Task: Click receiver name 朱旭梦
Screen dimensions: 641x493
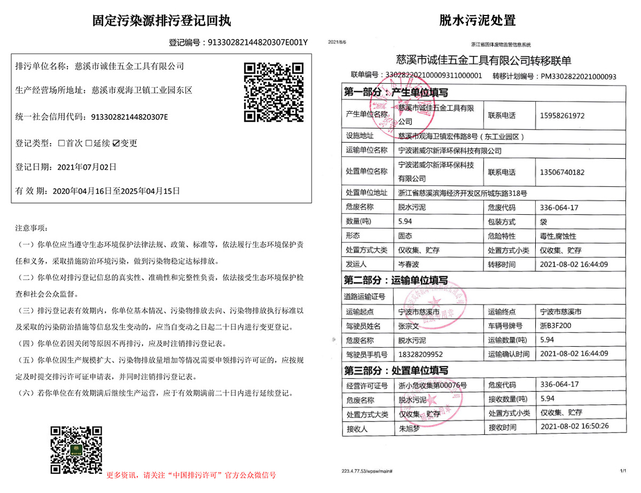Action: pyautogui.click(x=410, y=429)
